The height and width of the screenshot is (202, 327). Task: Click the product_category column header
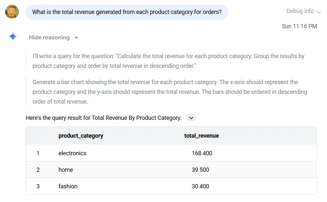coord(81,136)
